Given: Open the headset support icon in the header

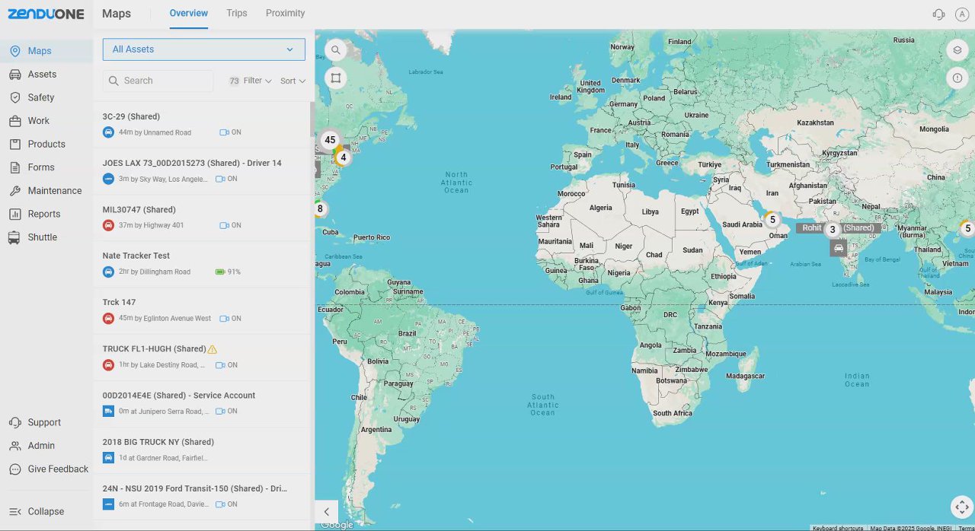Looking at the screenshot, I should click(938, 14).
